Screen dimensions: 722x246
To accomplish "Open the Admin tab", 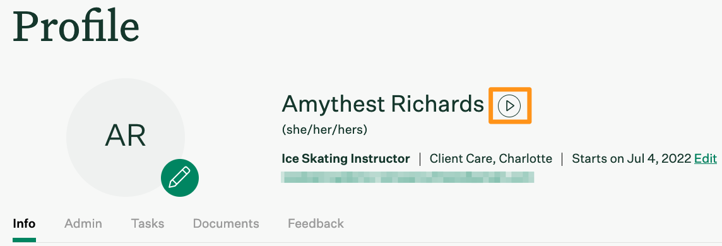I will point(83,224).
